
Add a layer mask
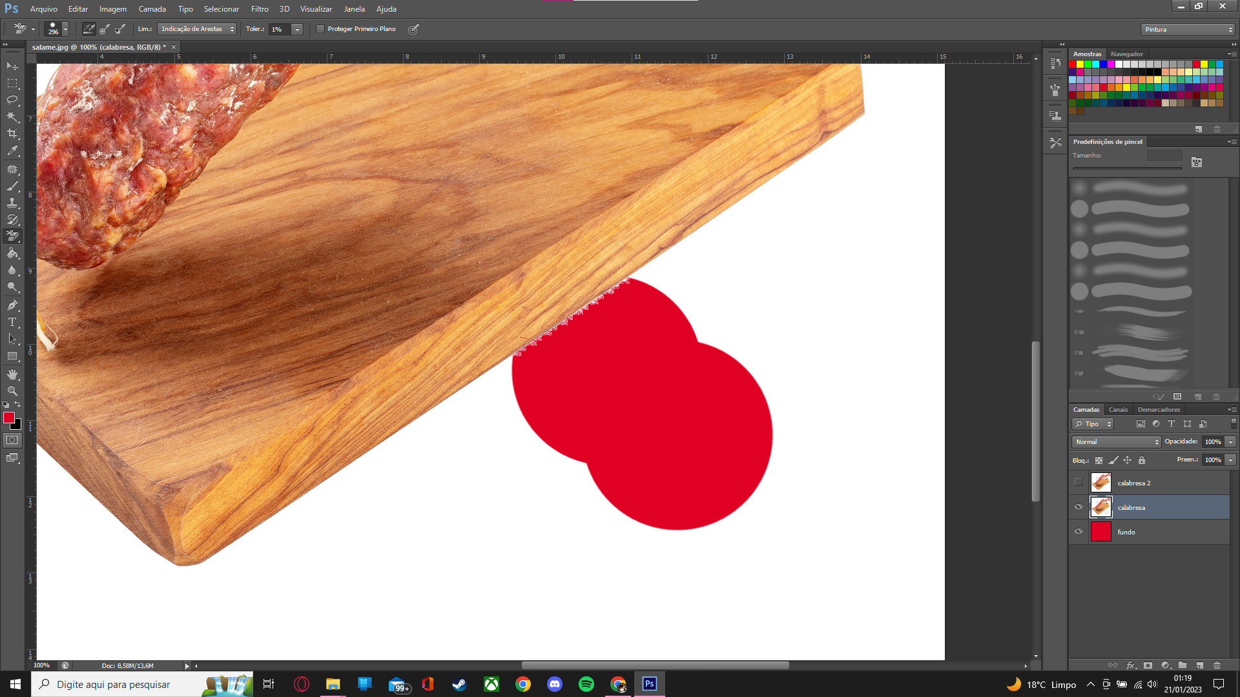1148,665
